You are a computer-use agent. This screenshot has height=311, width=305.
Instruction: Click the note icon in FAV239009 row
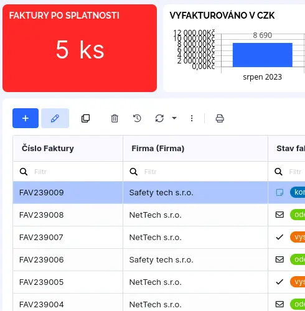[x=279, y=192]
